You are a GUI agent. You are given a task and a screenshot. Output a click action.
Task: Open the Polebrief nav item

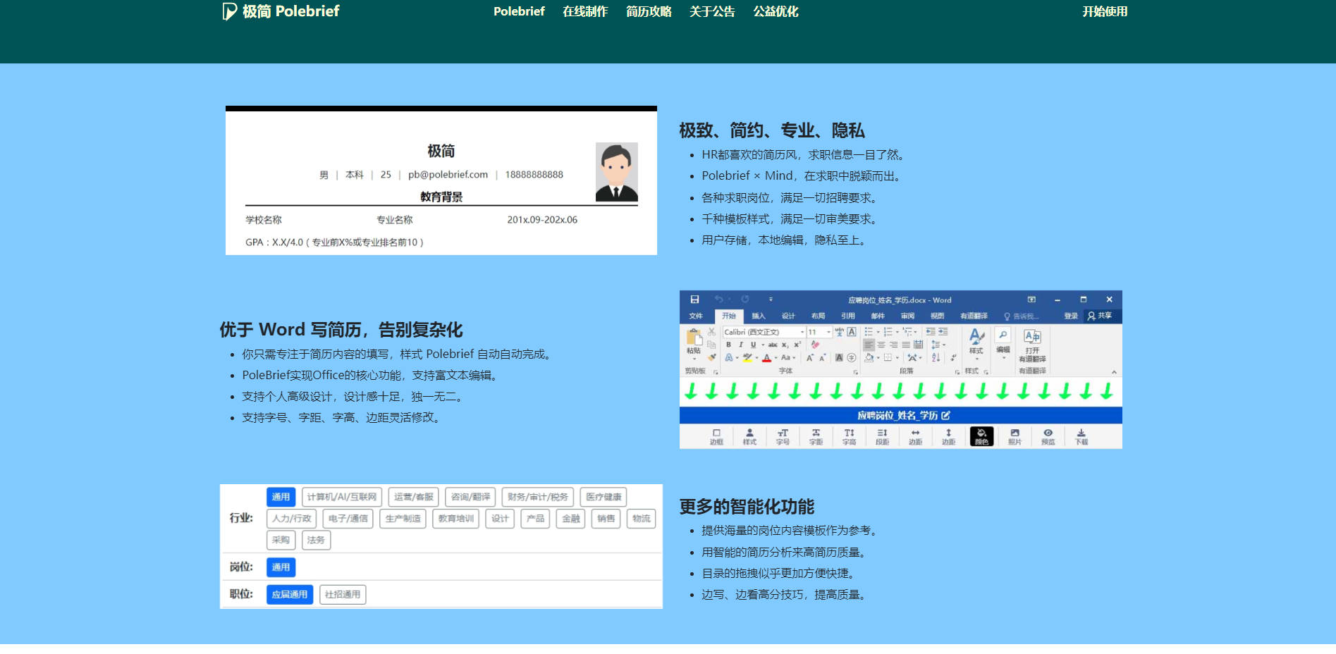coord(519,11)
